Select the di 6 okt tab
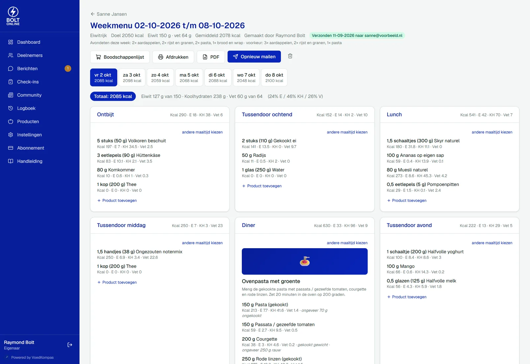 click(x=218, y=77)
